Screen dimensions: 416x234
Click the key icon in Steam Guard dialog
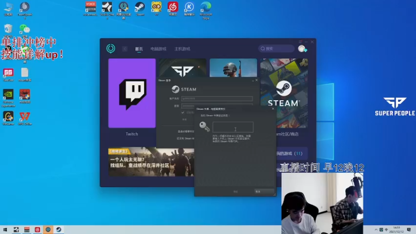click(x=204, y=126)
